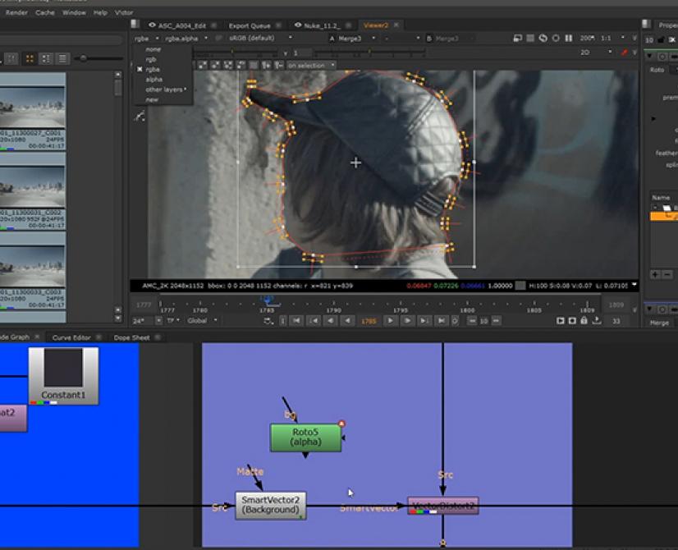Click the spline tool icon left of viewer
This screenshot has width=678, height=550.
(x=140, y=117)
